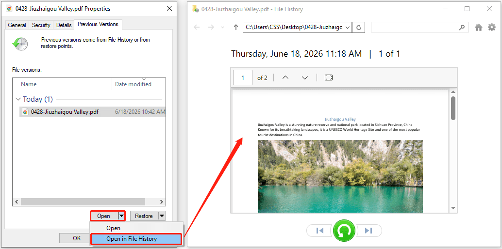This screenshot has height=249, width=502.
Task: Go to previous PDF page
Action: 285,78
